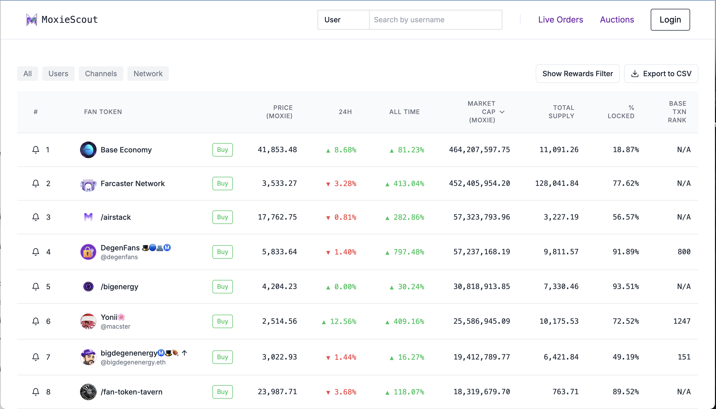
Task: Open /bigenergy lightning avatar
Action: (88, 286)
